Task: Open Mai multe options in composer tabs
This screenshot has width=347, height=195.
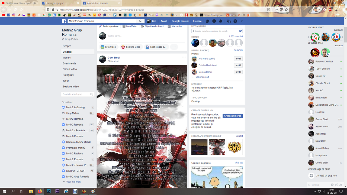Action: pyautogui.click(x=175, y=26)
